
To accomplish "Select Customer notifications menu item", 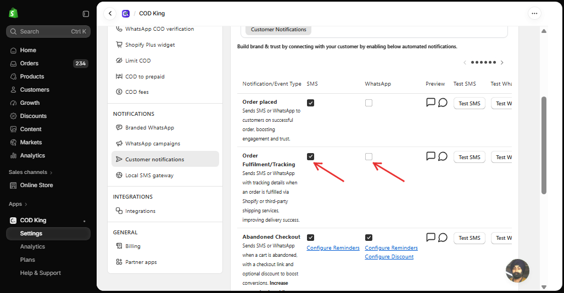I will tap(165, 159).
